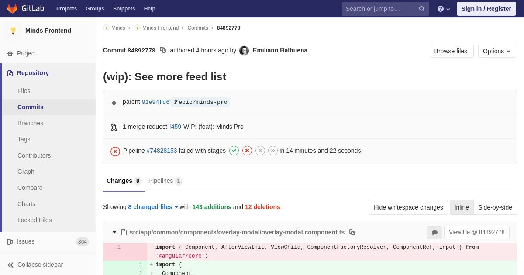Click the failed stage red X icon
The height and width of the screenshot is (275, 524).
pyautogui.click(x=247, y=151)
